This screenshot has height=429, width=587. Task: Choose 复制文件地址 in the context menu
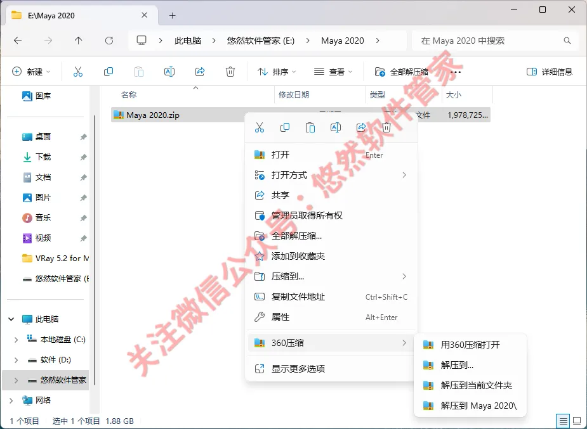(331, 297)
